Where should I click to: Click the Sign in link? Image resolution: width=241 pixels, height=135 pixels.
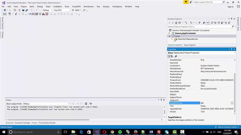point(230,7)
